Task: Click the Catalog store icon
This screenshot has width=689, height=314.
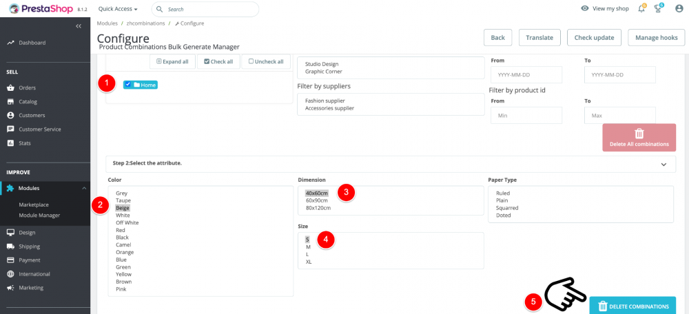Action: point(11,102)
